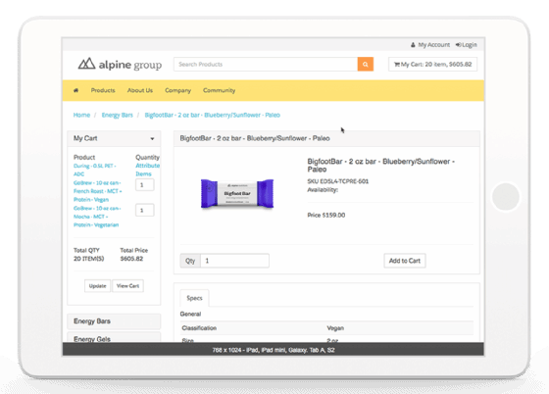Click the BigfootBar product image
Viewport: 549px width, 394px height.
(x=237, y=193)
